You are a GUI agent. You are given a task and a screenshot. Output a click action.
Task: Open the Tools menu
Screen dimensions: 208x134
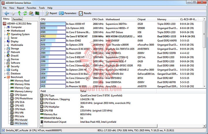[x=42, y=8]
